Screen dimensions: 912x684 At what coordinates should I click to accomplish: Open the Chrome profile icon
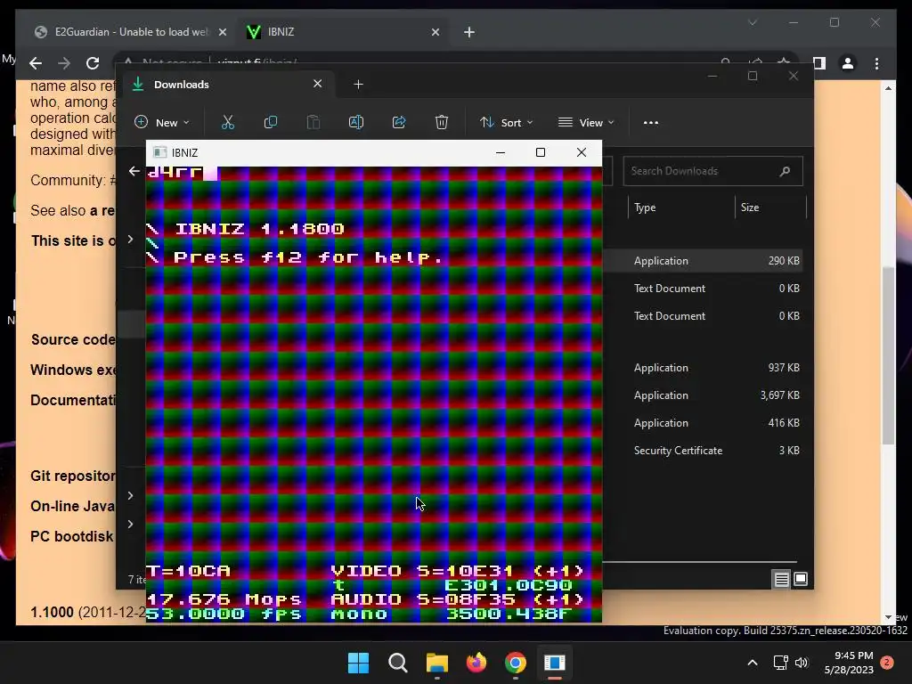point(848,63)
